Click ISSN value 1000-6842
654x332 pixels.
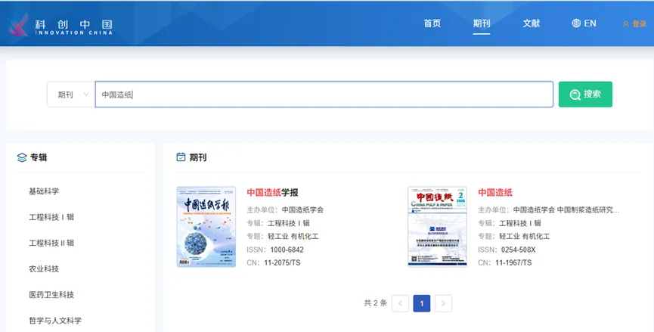(x=287, y=250)
